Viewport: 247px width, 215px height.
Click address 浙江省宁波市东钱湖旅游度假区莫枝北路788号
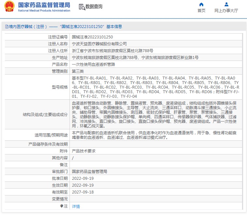(113, 50)
